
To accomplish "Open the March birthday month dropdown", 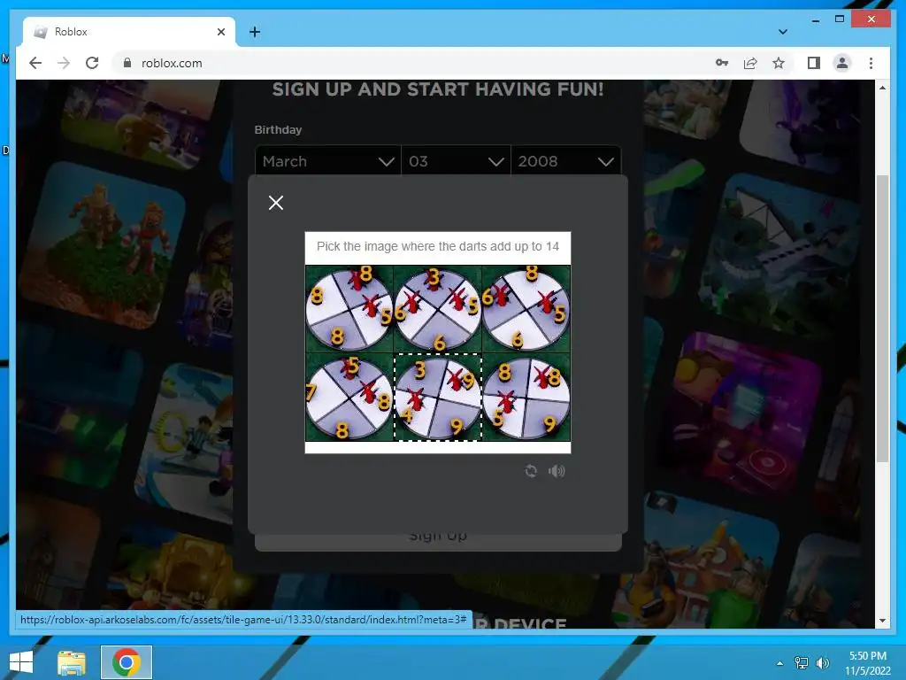I will (x=327, y=161).
